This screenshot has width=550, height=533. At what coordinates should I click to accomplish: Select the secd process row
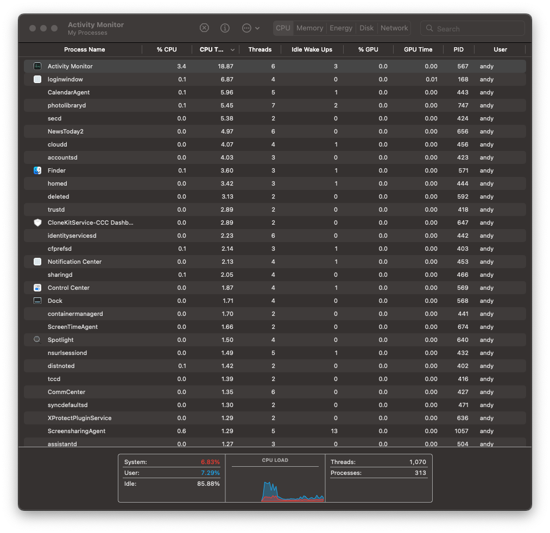275,118
